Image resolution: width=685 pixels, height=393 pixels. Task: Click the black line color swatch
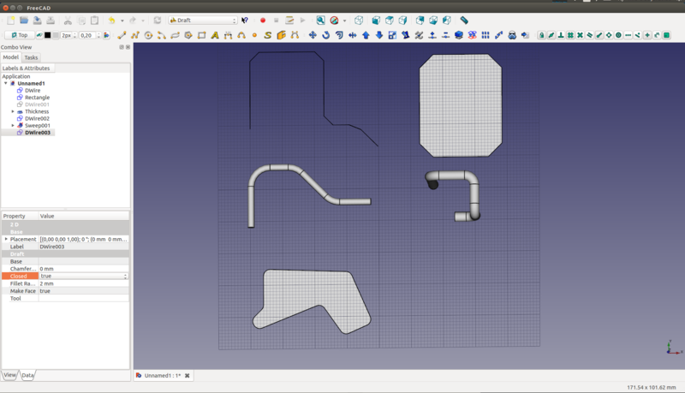tap(47, 35)
